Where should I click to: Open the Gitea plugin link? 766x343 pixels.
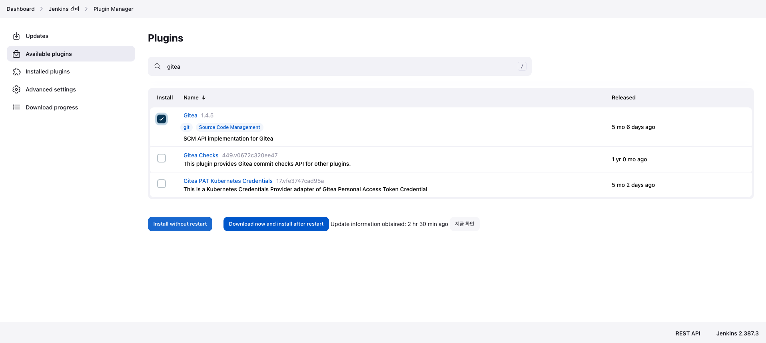(190, 115)
